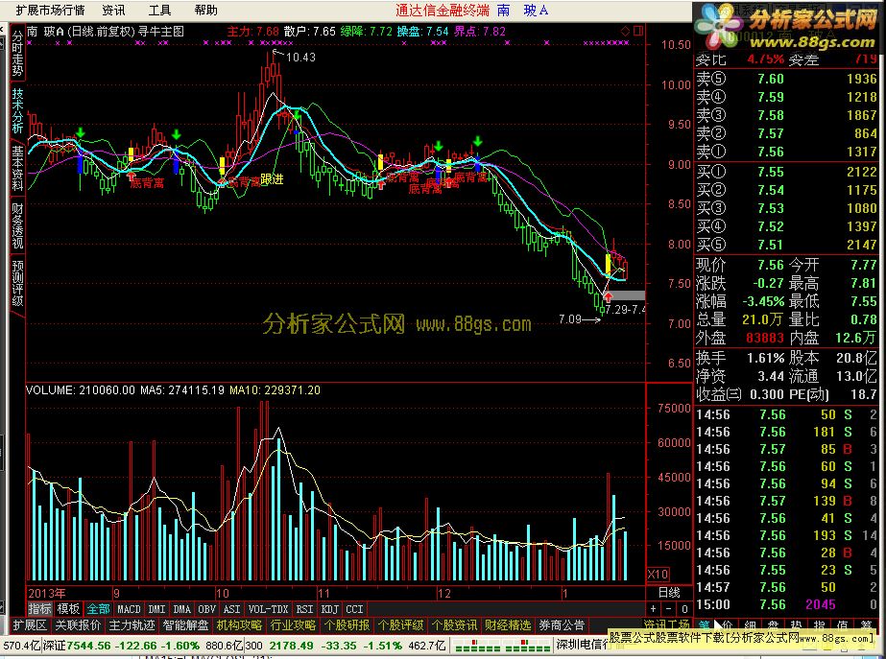
Task: Open the 财经精选 bottom tab
Action: [508, 625]
